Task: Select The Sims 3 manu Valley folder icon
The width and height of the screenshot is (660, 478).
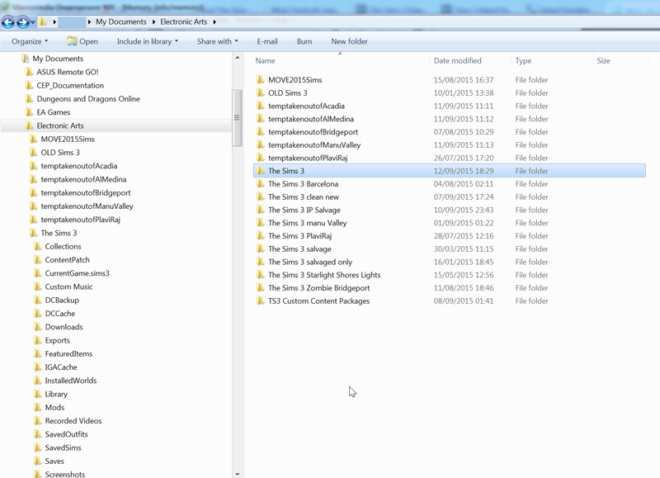Action: tap(261, 223)
